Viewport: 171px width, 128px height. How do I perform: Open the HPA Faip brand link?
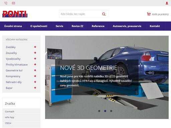[9, 117]
